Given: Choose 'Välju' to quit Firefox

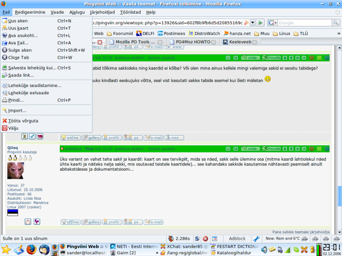Looking at the screenshot, I should click(x=46, y=128).
